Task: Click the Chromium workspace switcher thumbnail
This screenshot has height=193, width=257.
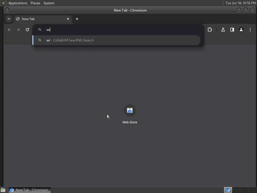Action: pyautogui.click(x=228, y=190)
